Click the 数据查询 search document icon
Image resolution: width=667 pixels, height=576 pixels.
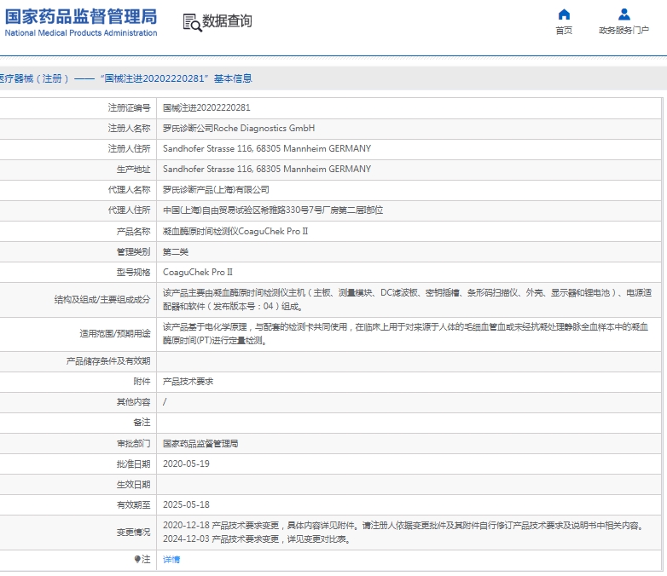[192, 22]
